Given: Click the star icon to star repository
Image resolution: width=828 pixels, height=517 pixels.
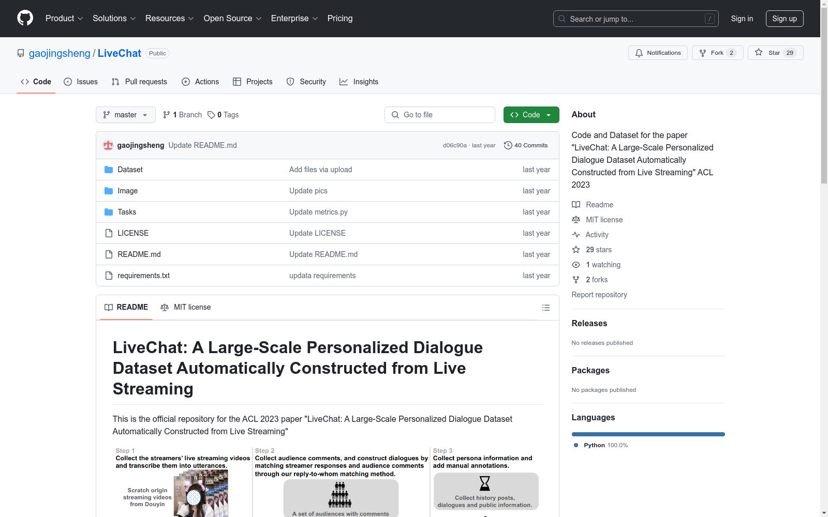Looking at the screenshot, I should pos(759,52).
